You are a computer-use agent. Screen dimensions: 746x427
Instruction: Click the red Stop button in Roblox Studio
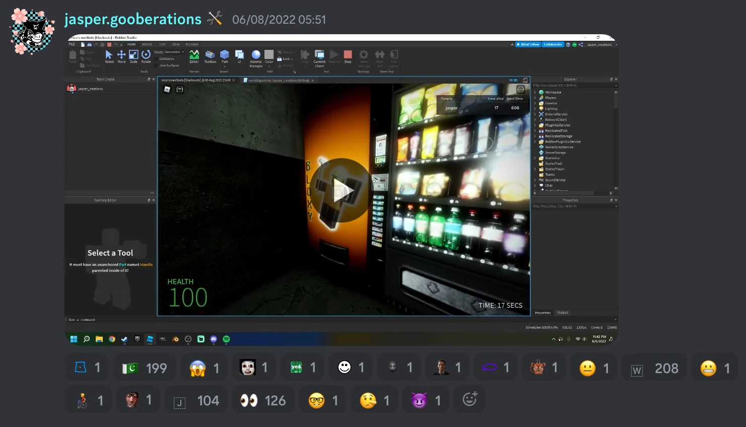[348, 56]
